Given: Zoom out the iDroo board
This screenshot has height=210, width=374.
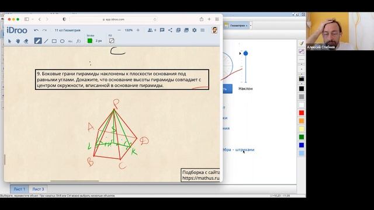Looking at the screenshot, I should (x=119, y=30).
